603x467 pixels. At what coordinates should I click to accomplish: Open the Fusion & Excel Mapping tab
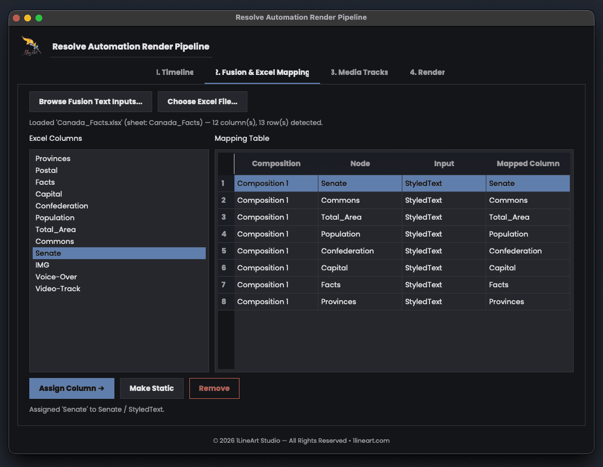[262, 72]
